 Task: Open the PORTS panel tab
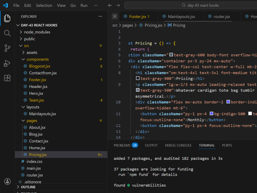click(227, 145)
